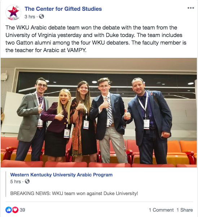Click the globe icon beside 5 hrs

click(27, 181)
